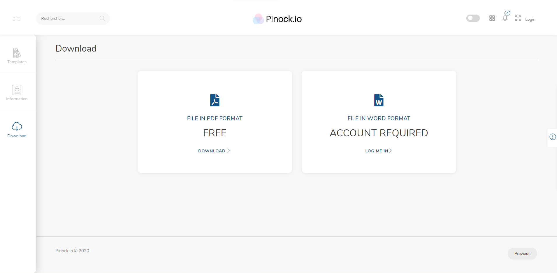Toggle the sidebar menu icon
The image size is (557, 273).
[17, 19]
